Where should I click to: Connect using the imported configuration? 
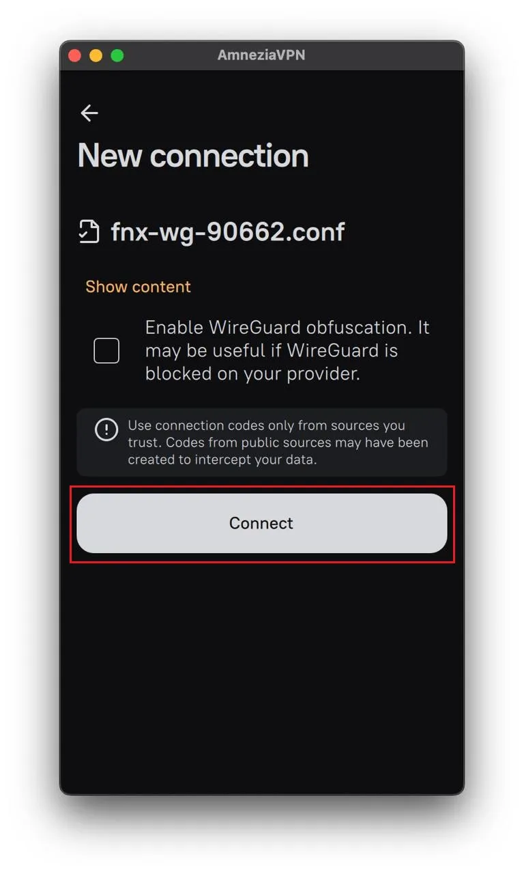click(262, 524)
